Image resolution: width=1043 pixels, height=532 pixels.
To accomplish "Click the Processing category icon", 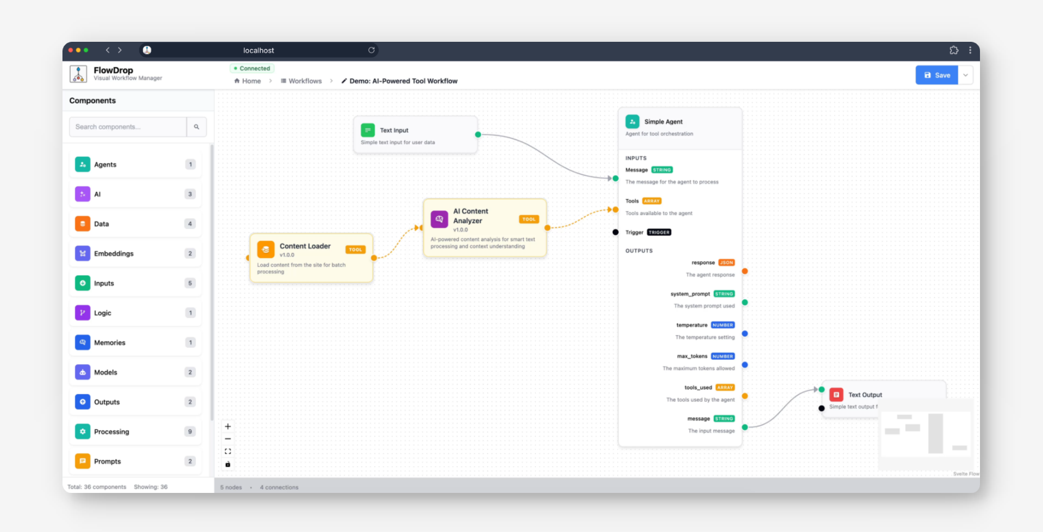I will coord(83,432).
